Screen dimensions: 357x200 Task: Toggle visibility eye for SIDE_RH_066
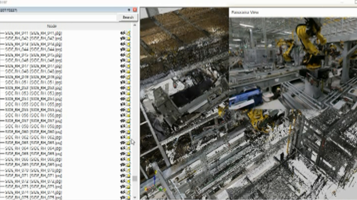coord(122,159)
